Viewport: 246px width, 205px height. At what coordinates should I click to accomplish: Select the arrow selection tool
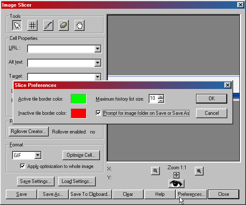click(x=17, y=25)
